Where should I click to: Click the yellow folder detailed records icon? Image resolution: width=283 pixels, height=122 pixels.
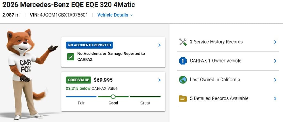point(183,98)
